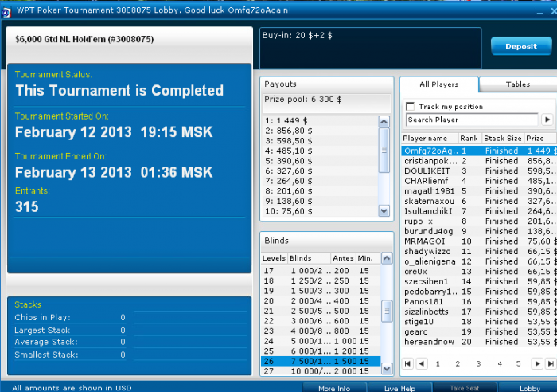Click the Lobby button
This screenshot has width=557, height=392.
(x=530, y=388)
